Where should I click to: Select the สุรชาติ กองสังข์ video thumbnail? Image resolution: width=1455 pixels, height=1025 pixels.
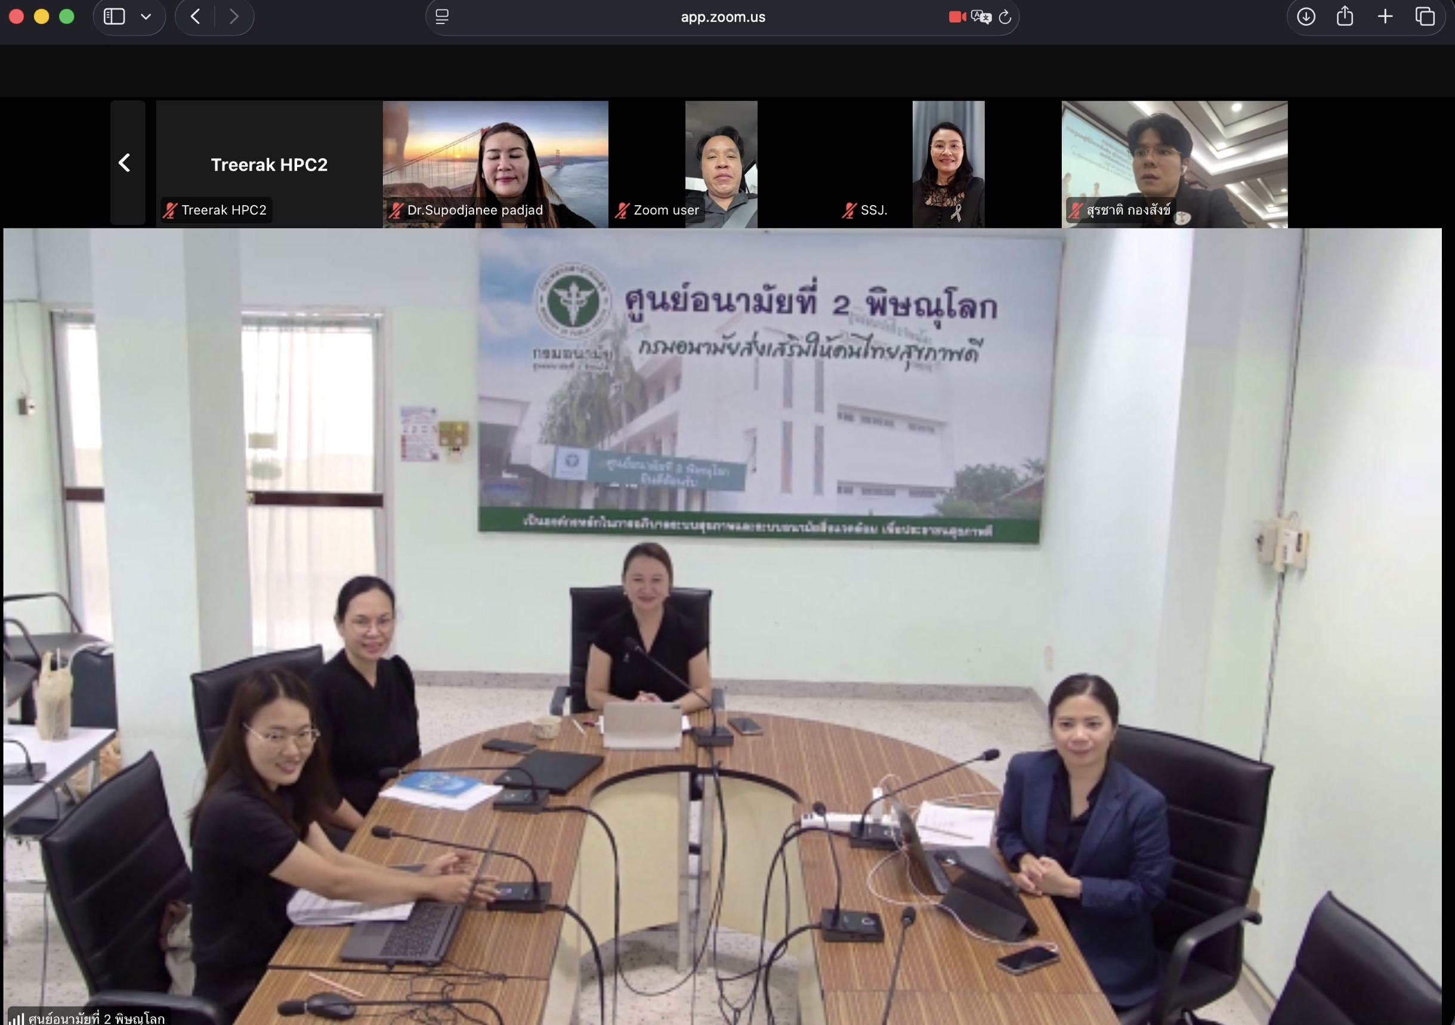[x=1174, y=164]
